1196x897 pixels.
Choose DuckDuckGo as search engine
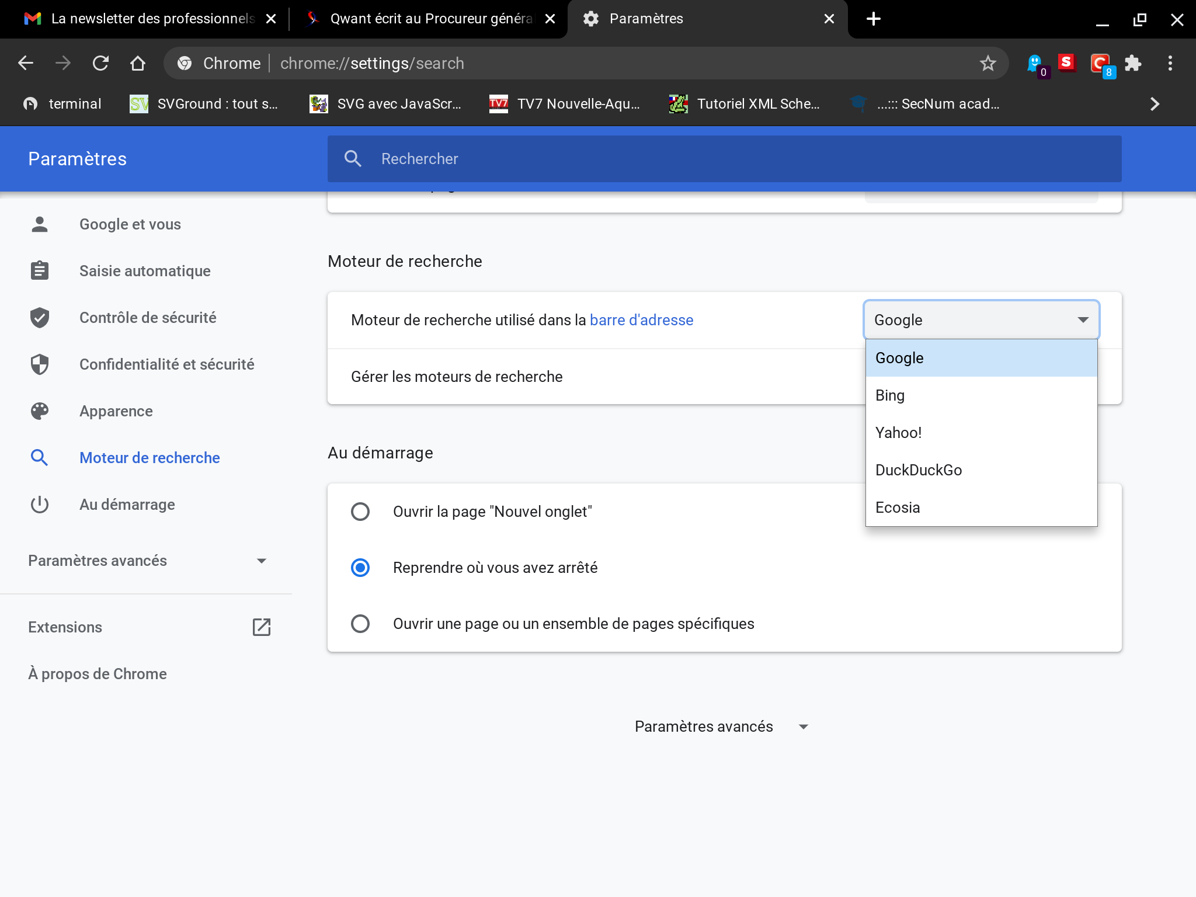click(982, 470)
